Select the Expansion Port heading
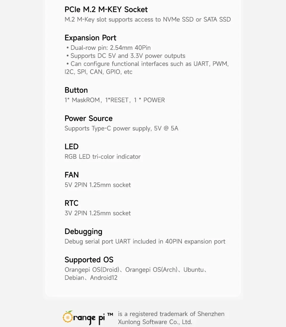Viewport: 286px width, 327px height. point(90,38)
